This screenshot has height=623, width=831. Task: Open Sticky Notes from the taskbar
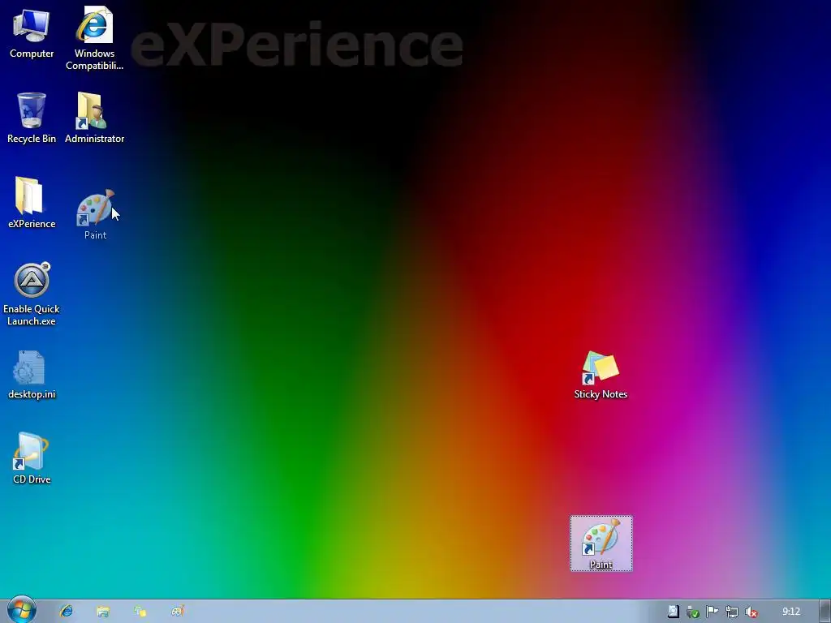pos(140,612)
